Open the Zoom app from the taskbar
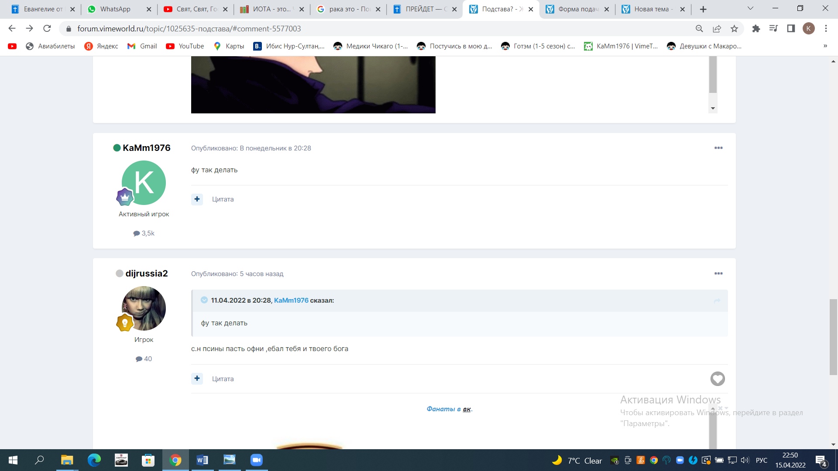This screenshot has width=838, height=471. (256, 460)
